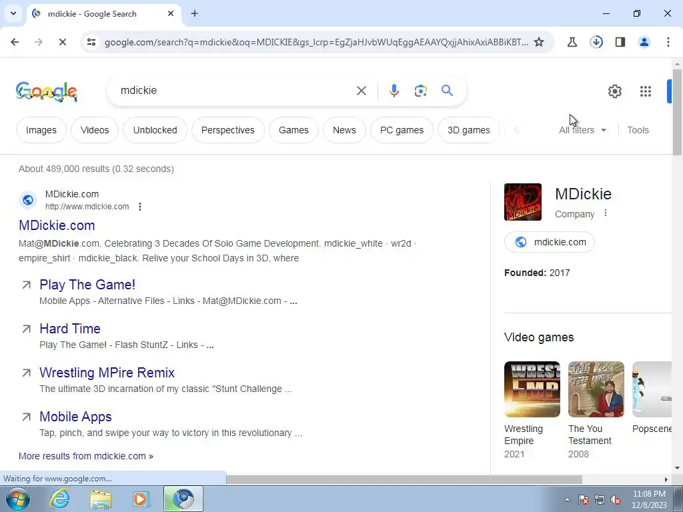Open the Windows Start menu

coord(18,499)
